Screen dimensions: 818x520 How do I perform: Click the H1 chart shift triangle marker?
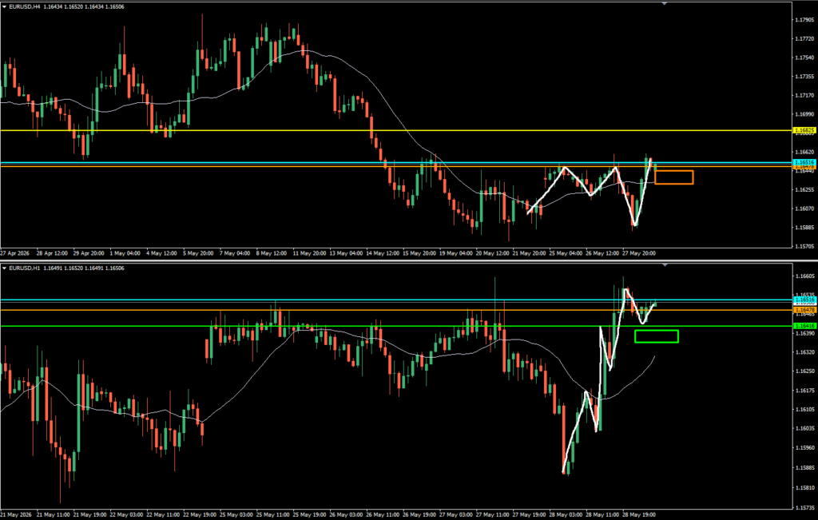point(664,265)
